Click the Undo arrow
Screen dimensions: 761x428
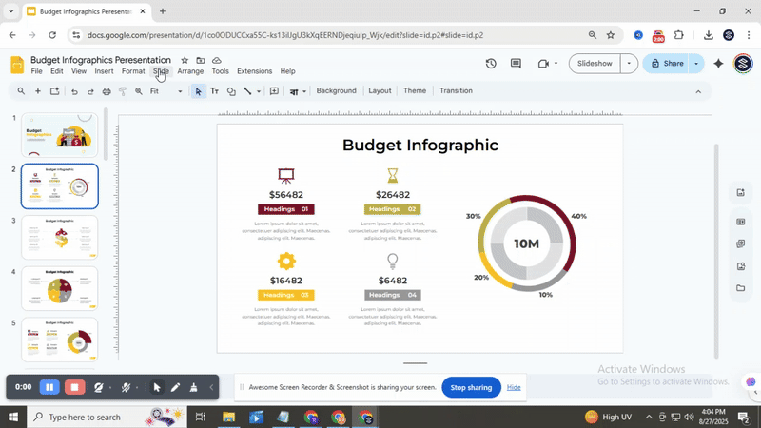74,91
